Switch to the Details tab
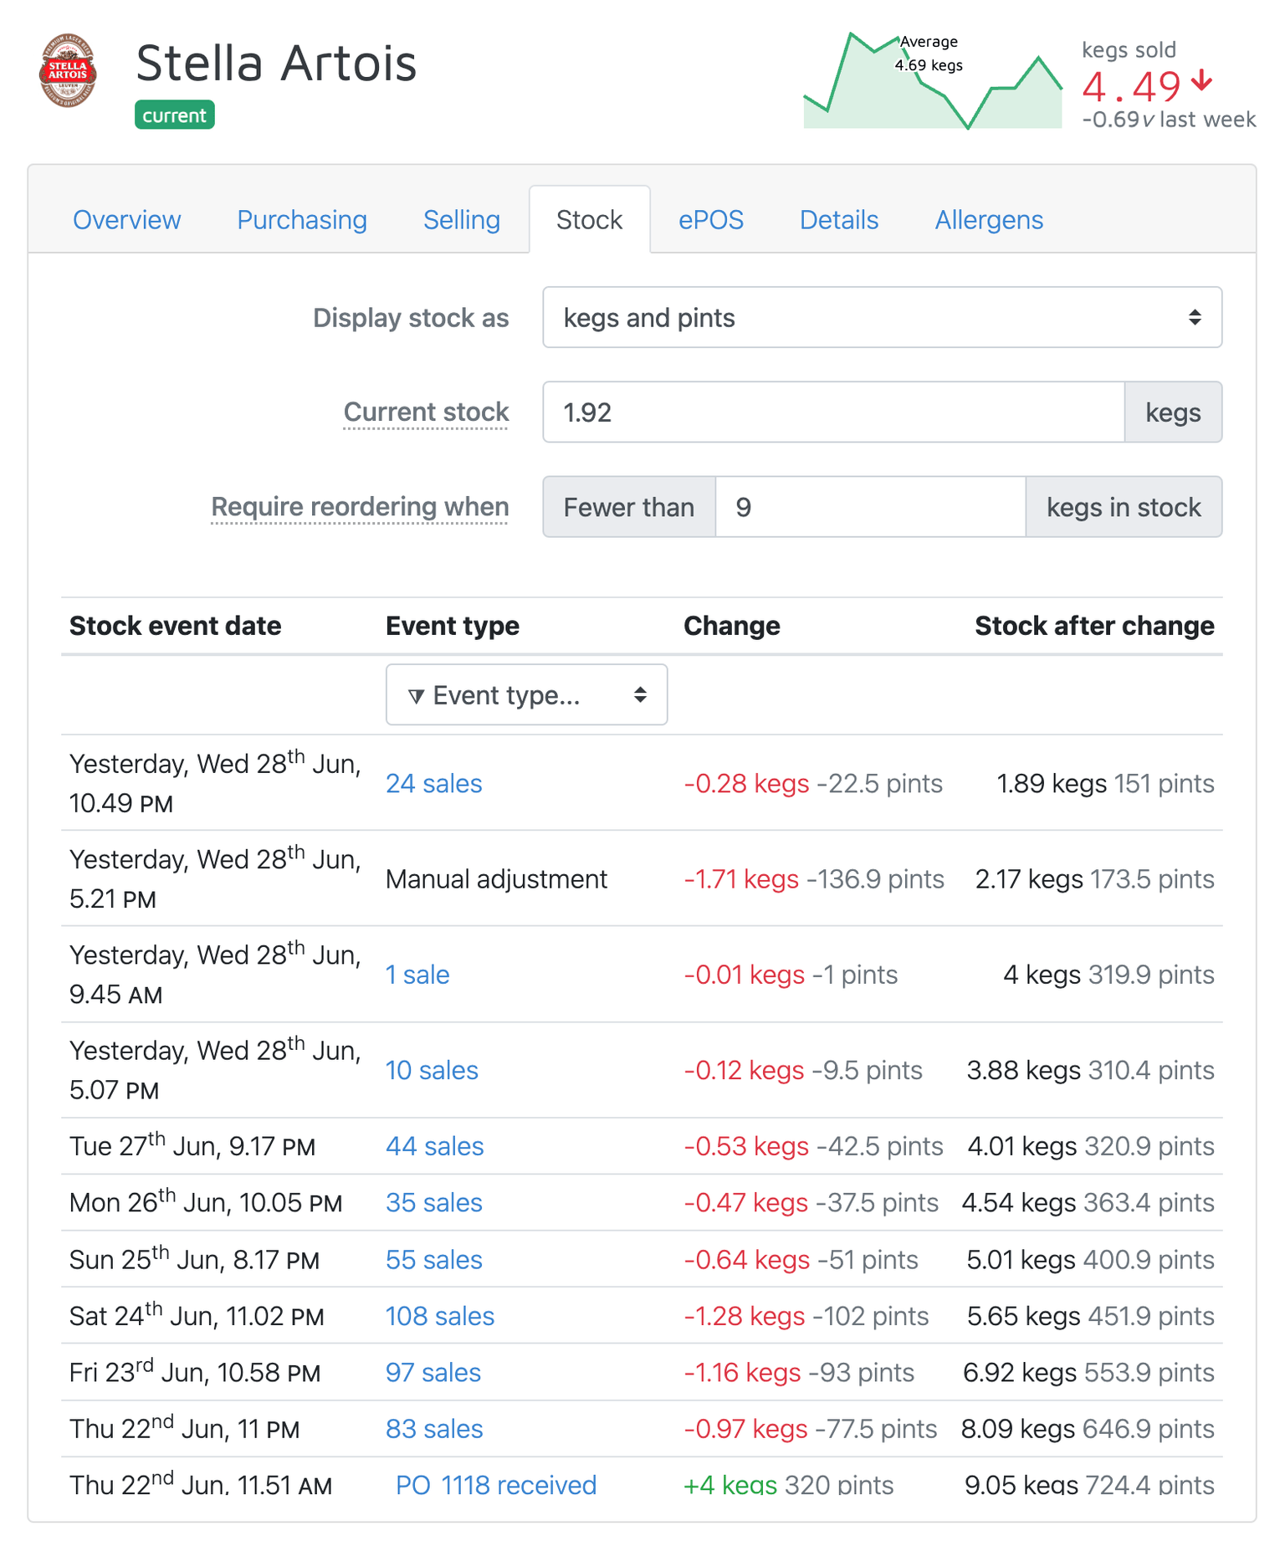This screenshot has height=1541, width=1285. pyautogui.click(x=839, y=220)
